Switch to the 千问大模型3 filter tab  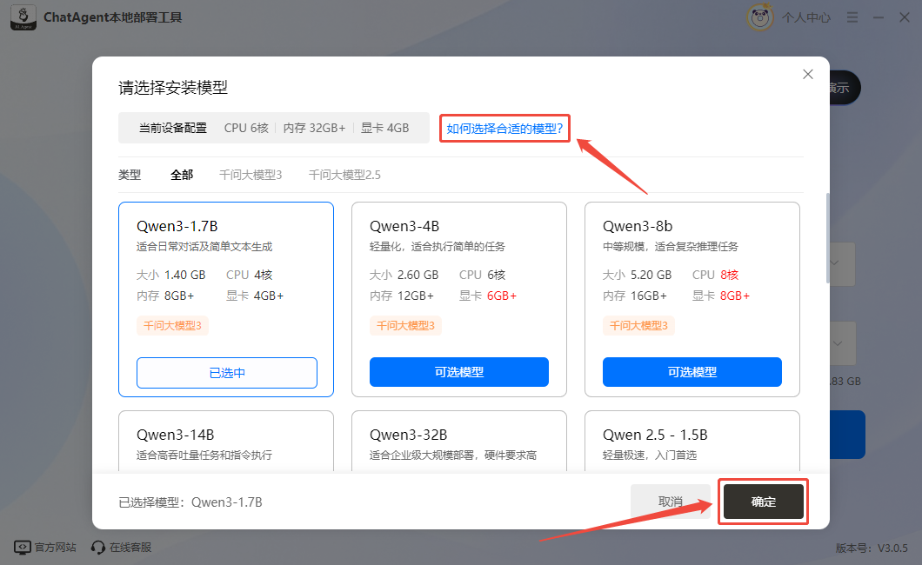click(x=251, y=175)
